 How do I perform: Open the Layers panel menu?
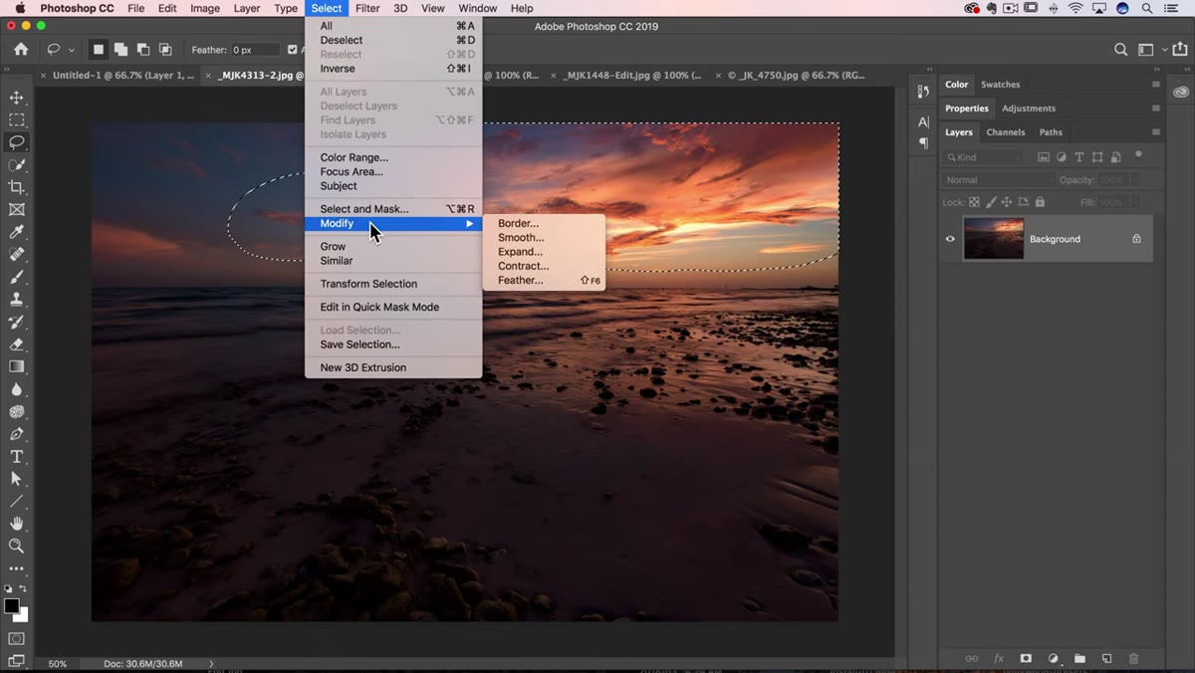1155,132
